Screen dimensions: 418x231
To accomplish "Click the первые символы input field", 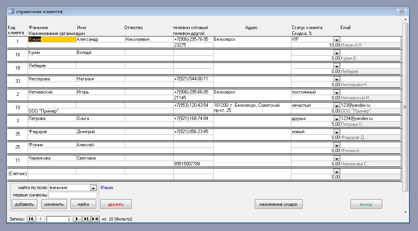I will tap(72, 195).
